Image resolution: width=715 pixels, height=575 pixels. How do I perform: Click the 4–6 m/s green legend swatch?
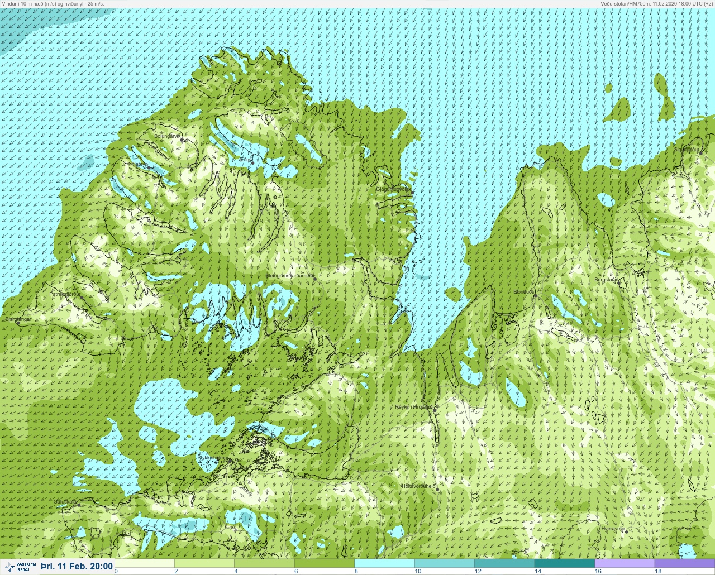[x=264, y=563]
